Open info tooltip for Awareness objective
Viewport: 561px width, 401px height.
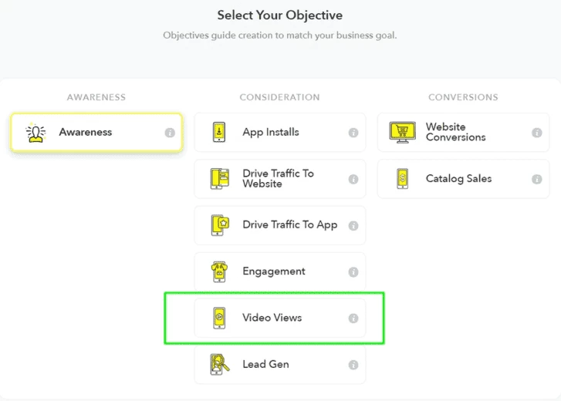point(170,133)
